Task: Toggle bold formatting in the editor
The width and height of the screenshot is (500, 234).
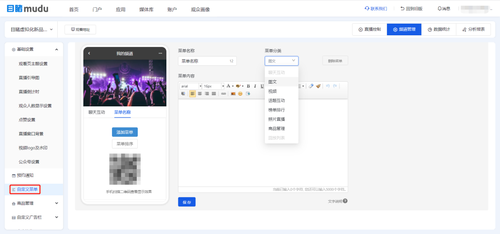Action: click(x=248, y=86)
